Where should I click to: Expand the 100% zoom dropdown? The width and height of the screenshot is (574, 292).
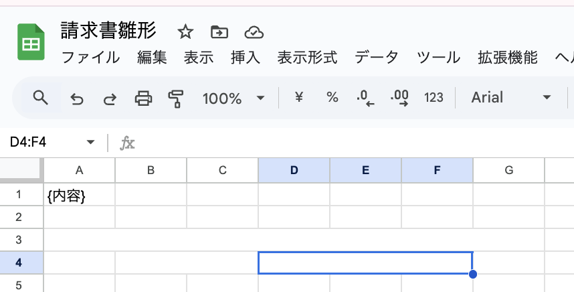point(260,98)
